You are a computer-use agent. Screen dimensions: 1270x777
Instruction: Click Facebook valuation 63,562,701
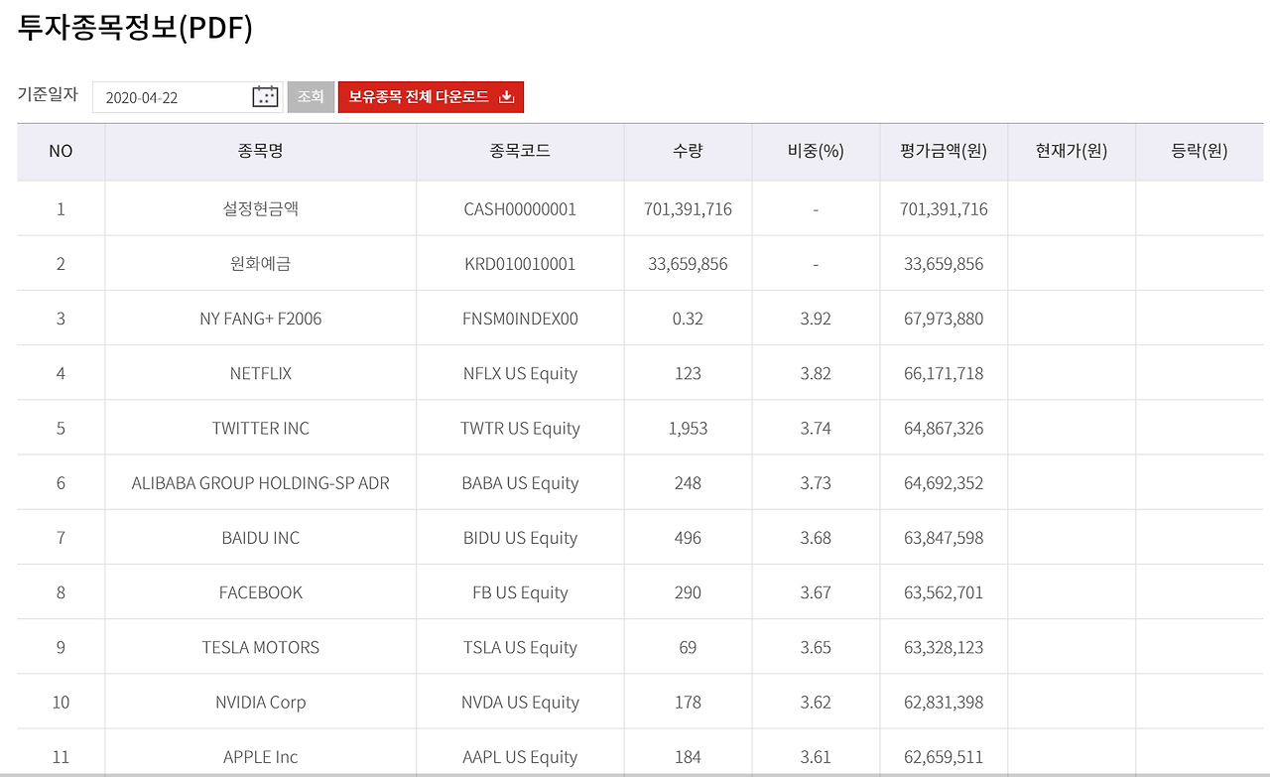point(944,593)
